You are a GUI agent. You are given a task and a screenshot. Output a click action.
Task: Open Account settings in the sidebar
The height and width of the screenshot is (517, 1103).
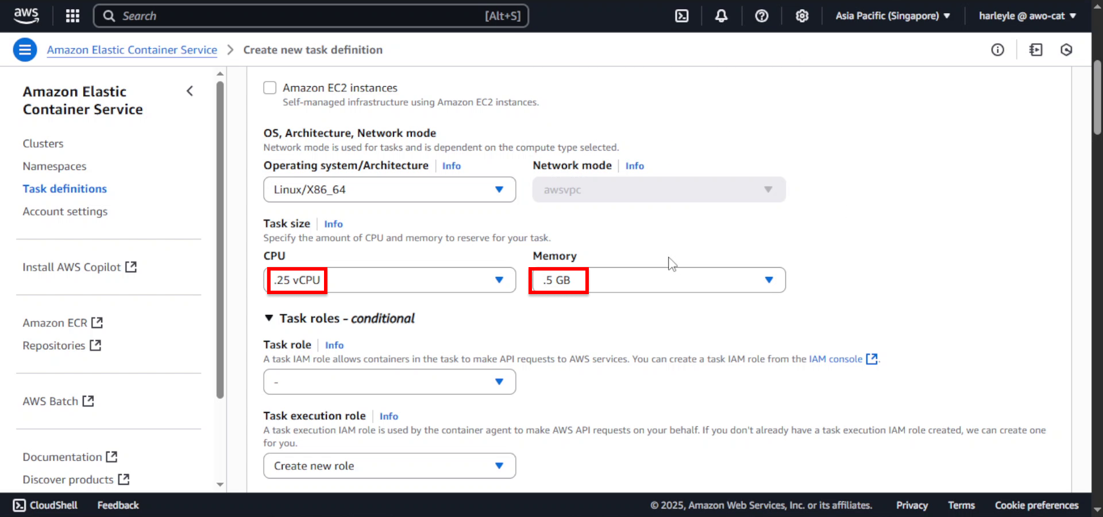tap(65, 211)
